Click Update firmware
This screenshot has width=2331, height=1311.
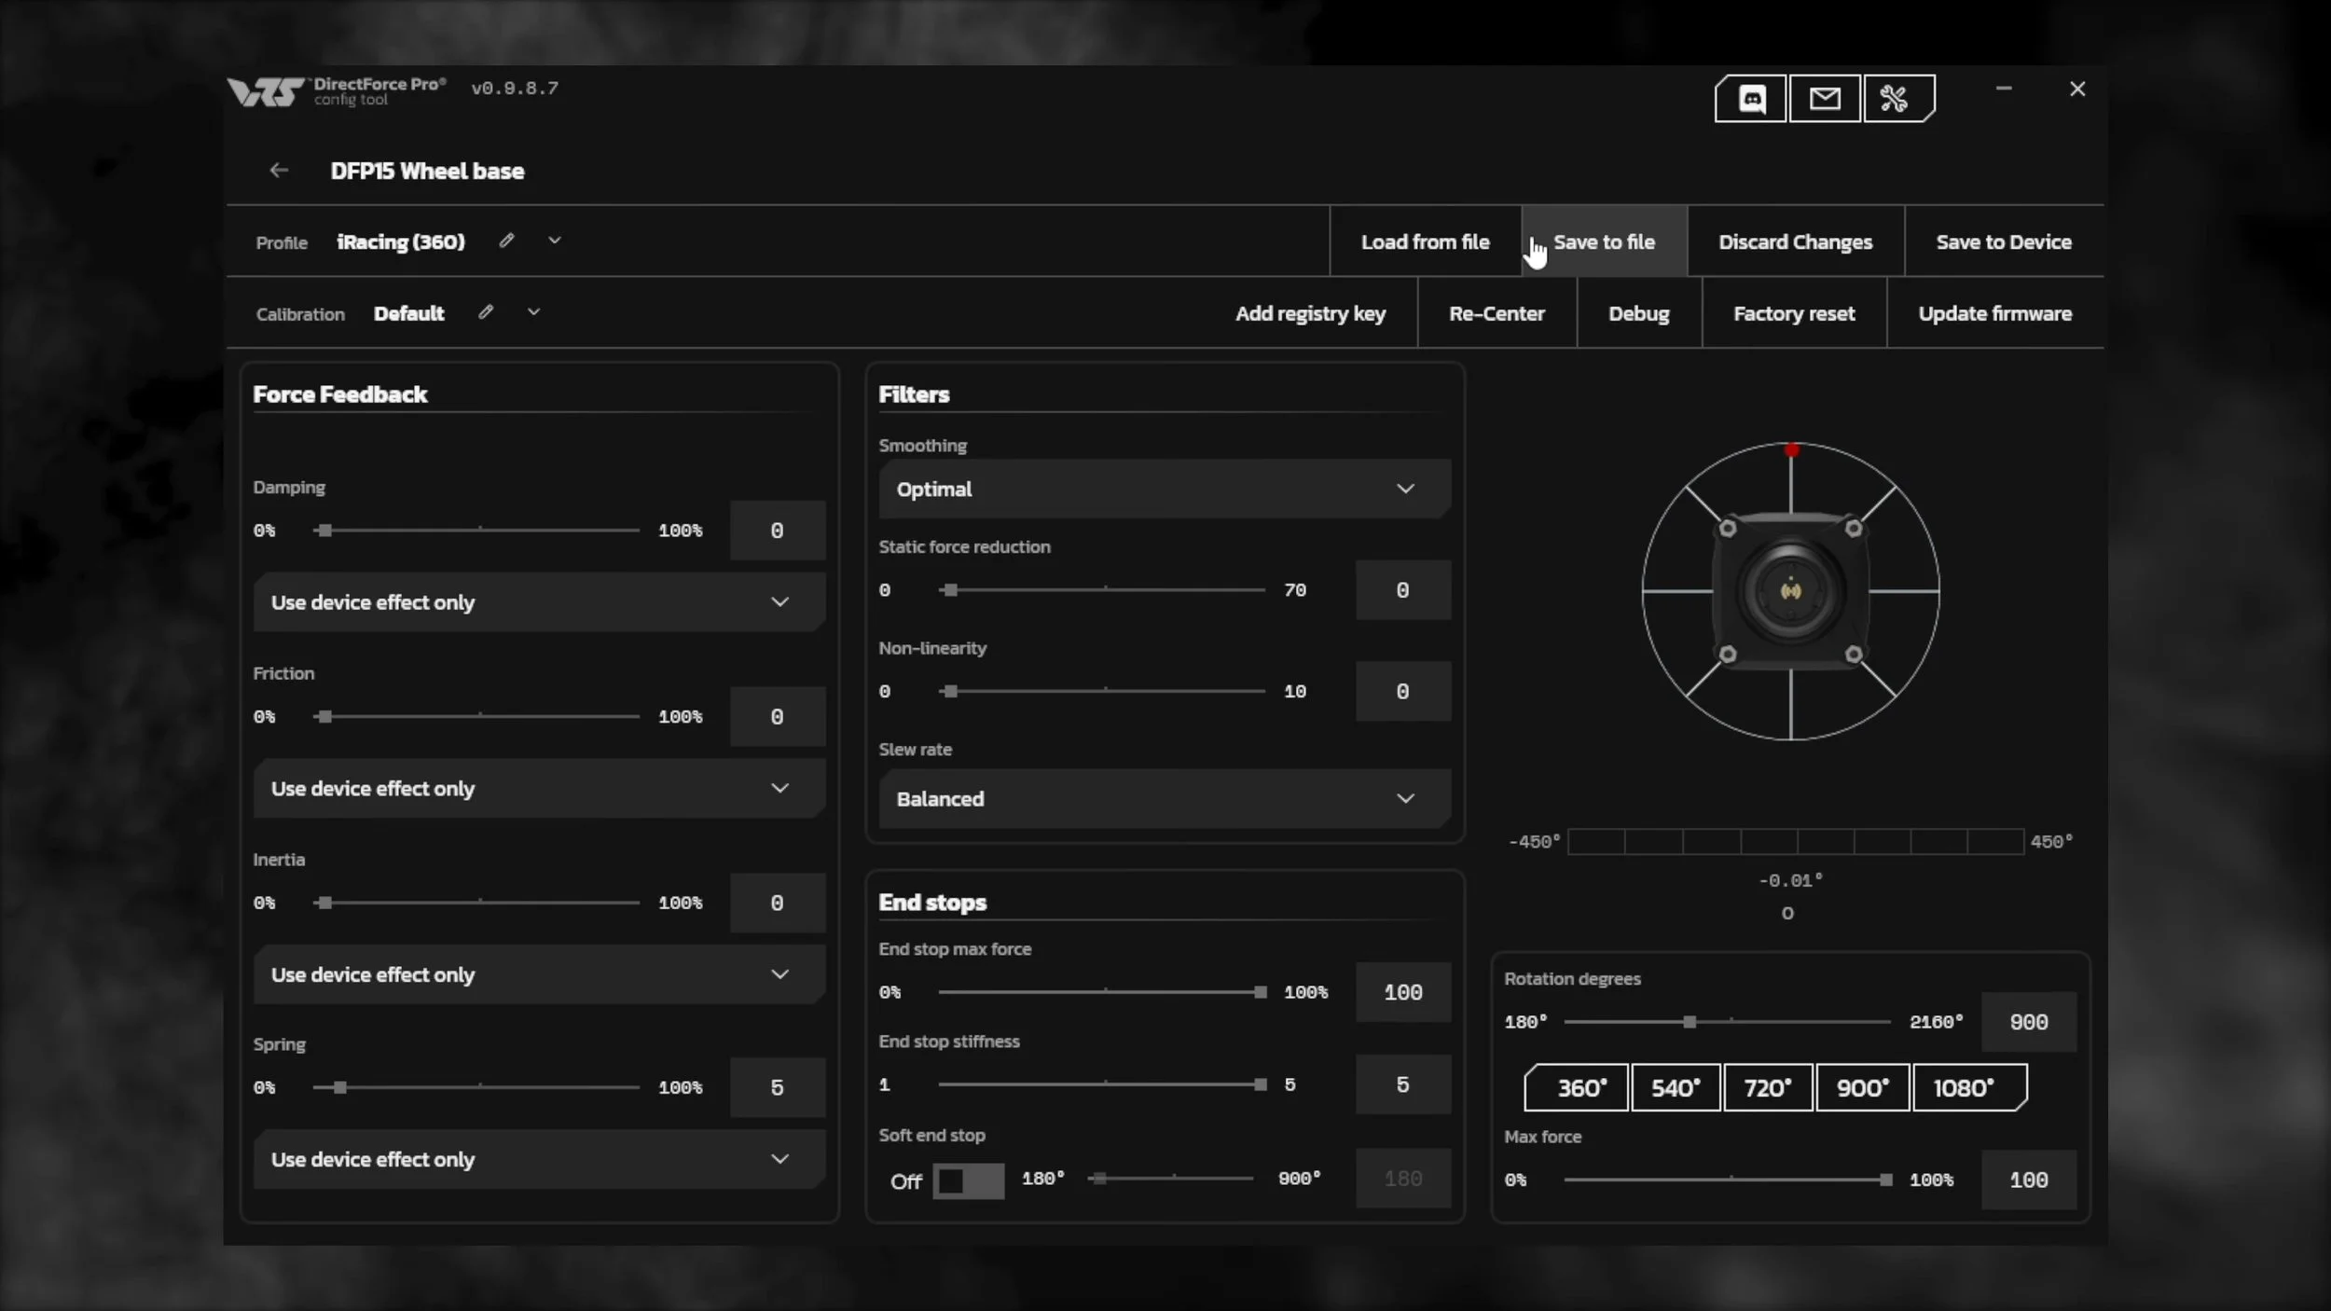(x=1994, y=313)
